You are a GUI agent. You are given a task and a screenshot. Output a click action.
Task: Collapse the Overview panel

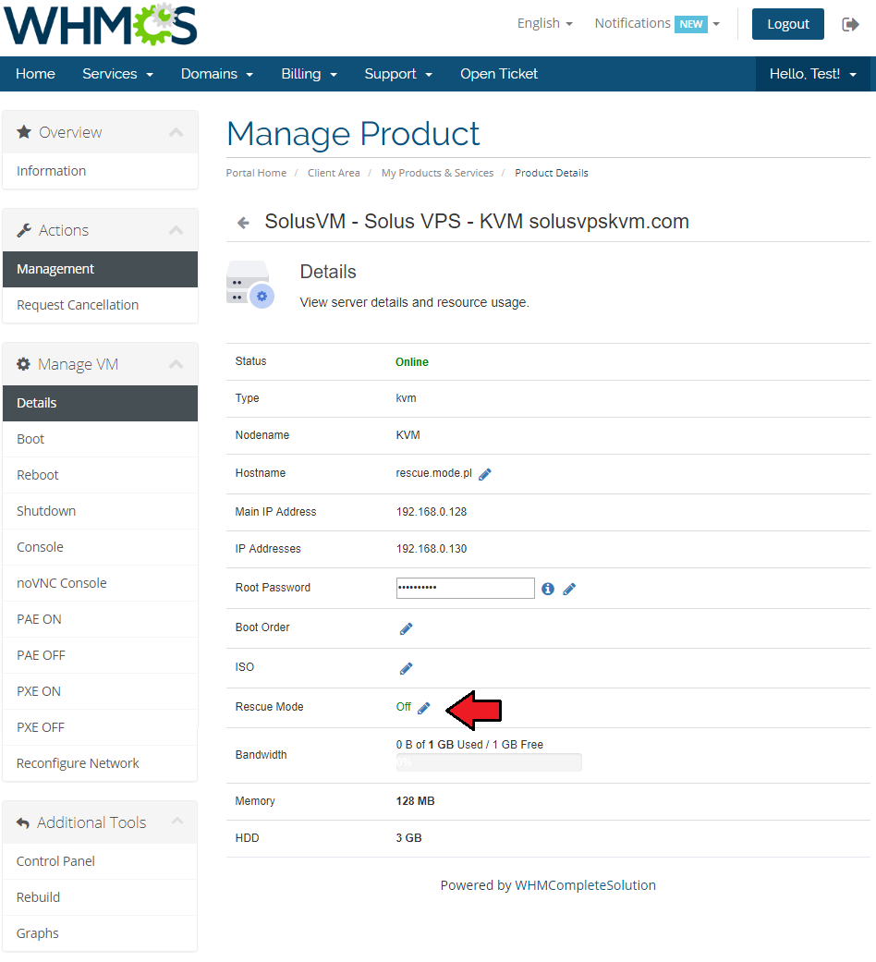176,132
